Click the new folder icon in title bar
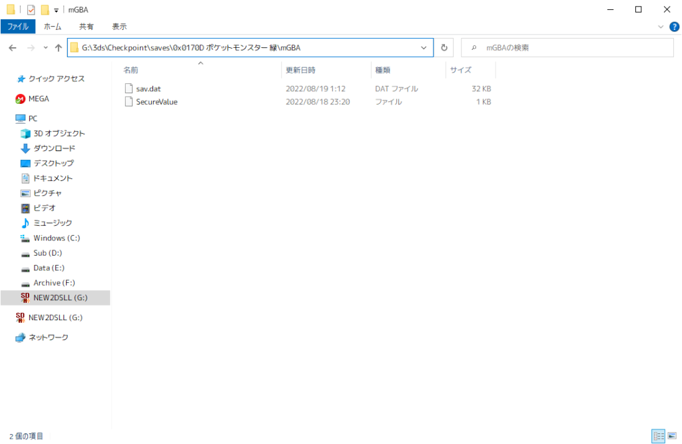682x444 pixels. click(x=45, y=9)
